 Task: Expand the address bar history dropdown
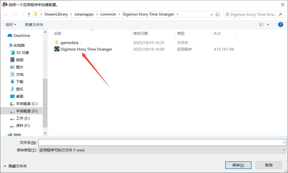[211, 14]
